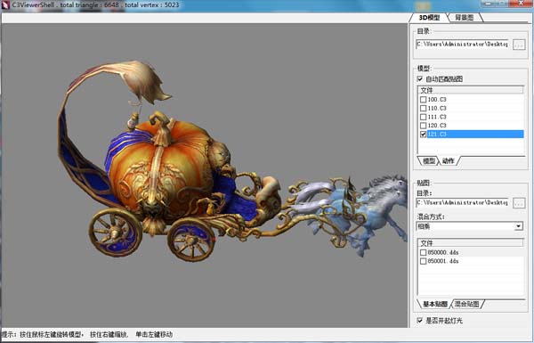Open the 混合贴图 tab
Viewport: 534px width, 343px height.
tap(467, 304)
